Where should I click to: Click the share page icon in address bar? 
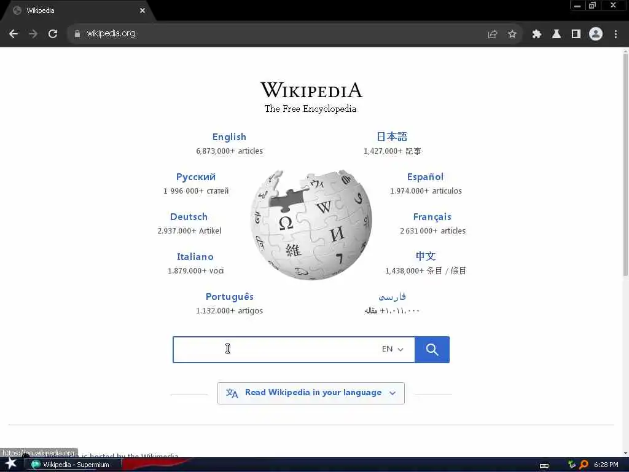[x=493, y=34]
